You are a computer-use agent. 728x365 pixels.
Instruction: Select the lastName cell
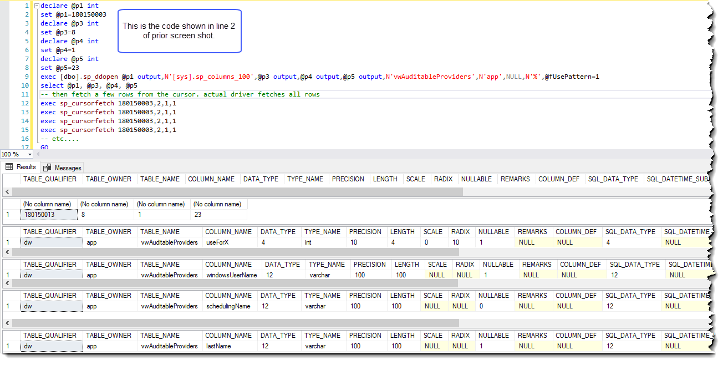pos(228,346)
